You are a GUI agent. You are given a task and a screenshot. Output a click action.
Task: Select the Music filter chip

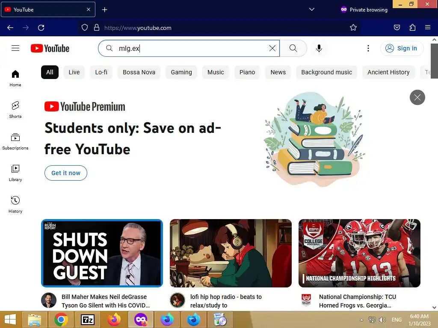(x=216, y=72)
